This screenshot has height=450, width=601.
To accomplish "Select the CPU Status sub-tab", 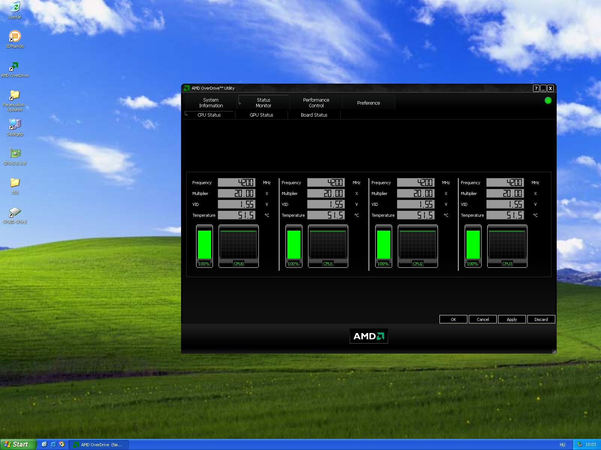I will pos(209,115).
